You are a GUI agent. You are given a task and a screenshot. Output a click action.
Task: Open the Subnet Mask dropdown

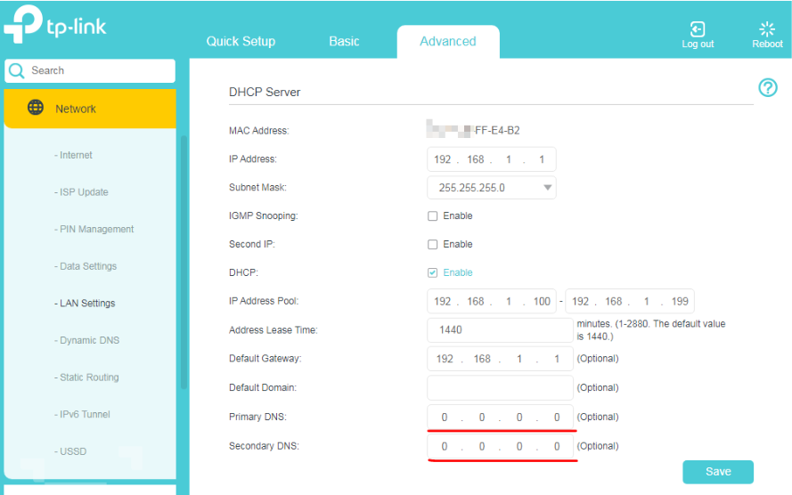(492, 188)
